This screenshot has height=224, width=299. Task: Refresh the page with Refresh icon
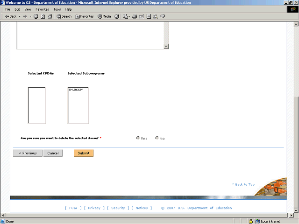click(43, 17)
